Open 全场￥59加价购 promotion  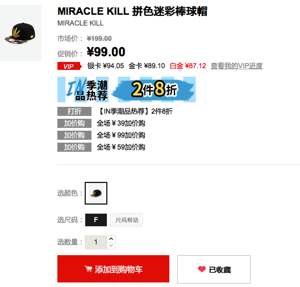[x=121, y=147]
